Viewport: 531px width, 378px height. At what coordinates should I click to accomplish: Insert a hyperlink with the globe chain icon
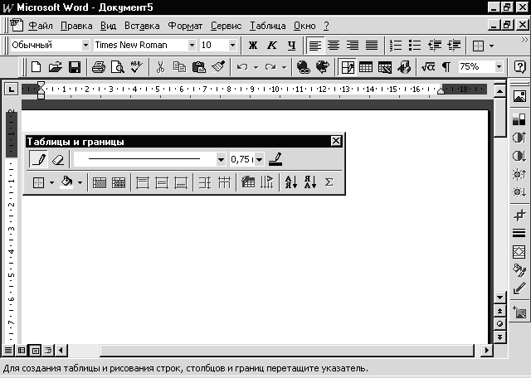(303, 67)
